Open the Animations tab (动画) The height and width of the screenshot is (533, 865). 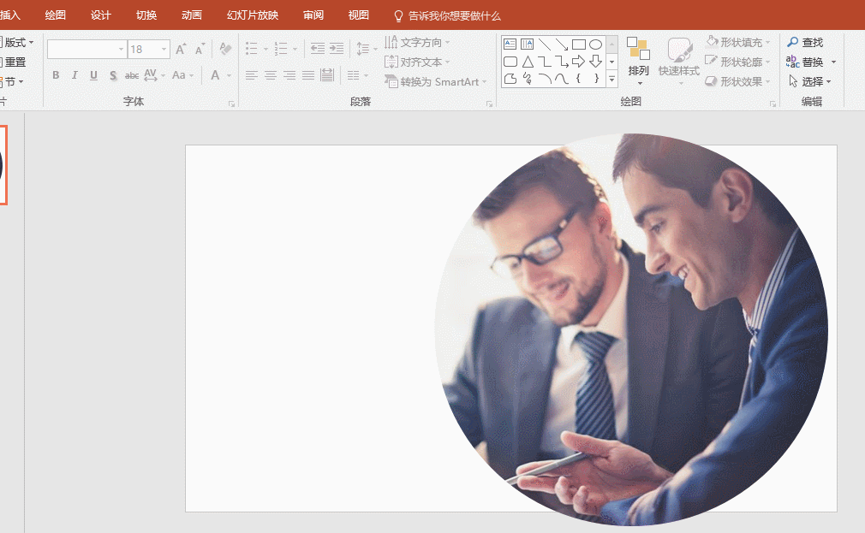(x=192, y=15)
